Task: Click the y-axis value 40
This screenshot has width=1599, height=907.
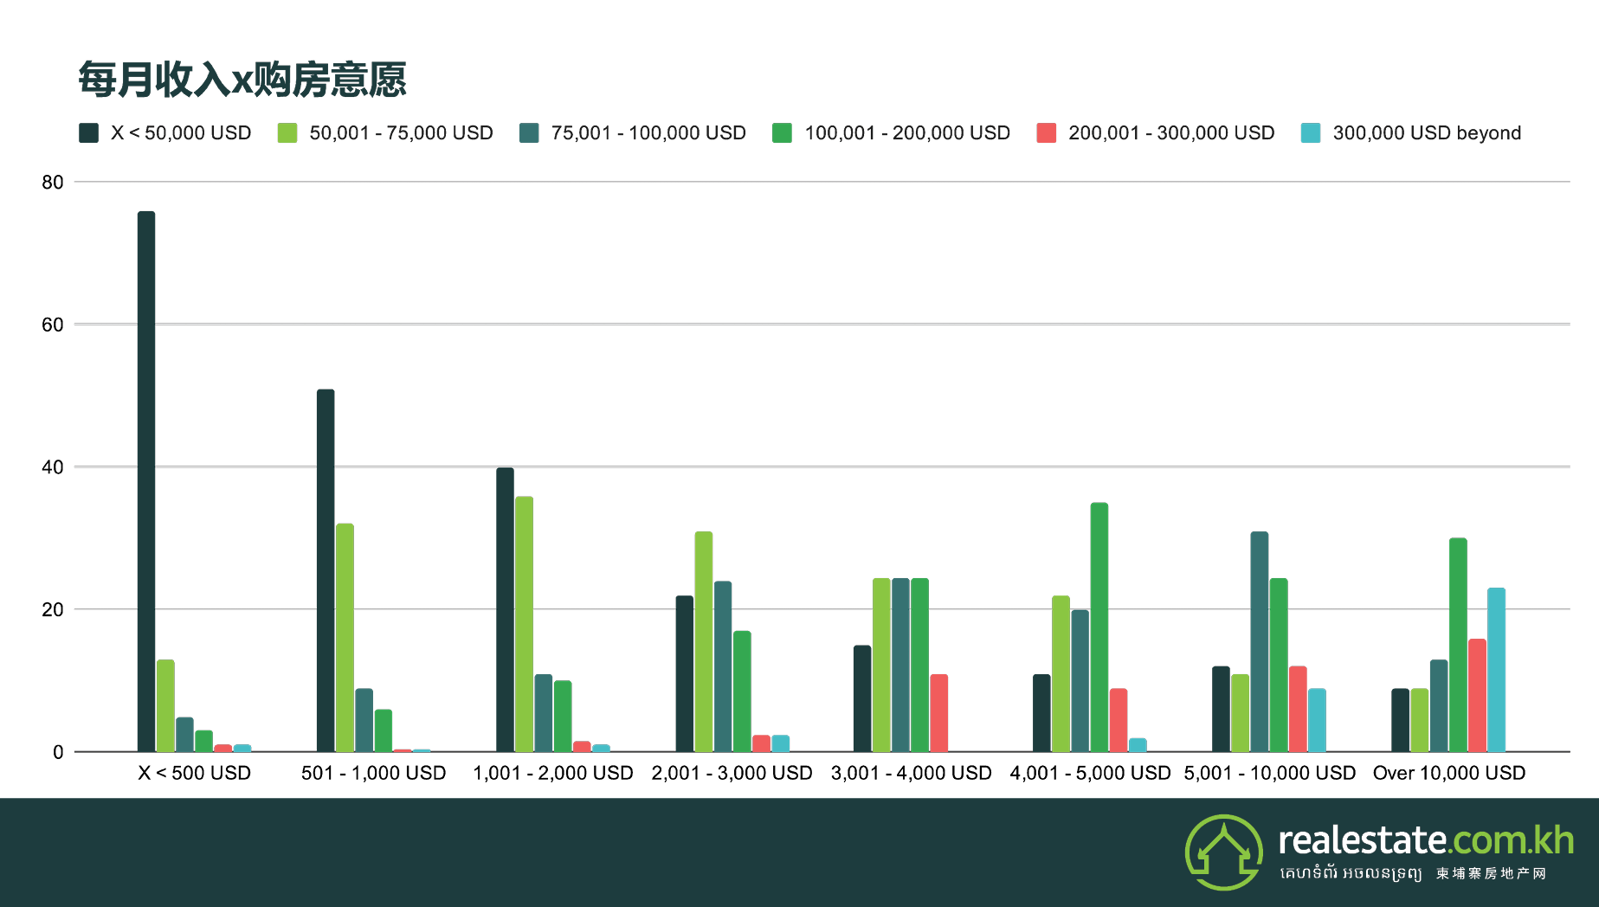Action: click(x=53, y=467)
